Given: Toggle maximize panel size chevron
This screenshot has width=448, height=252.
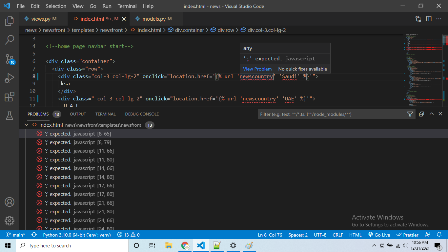Looking at the screenshot, I should [x=432, y=114].
